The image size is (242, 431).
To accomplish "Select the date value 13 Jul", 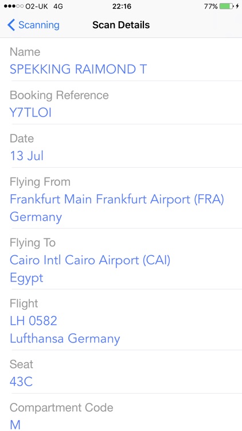I will pyautogui.click(x=27, y=156).
